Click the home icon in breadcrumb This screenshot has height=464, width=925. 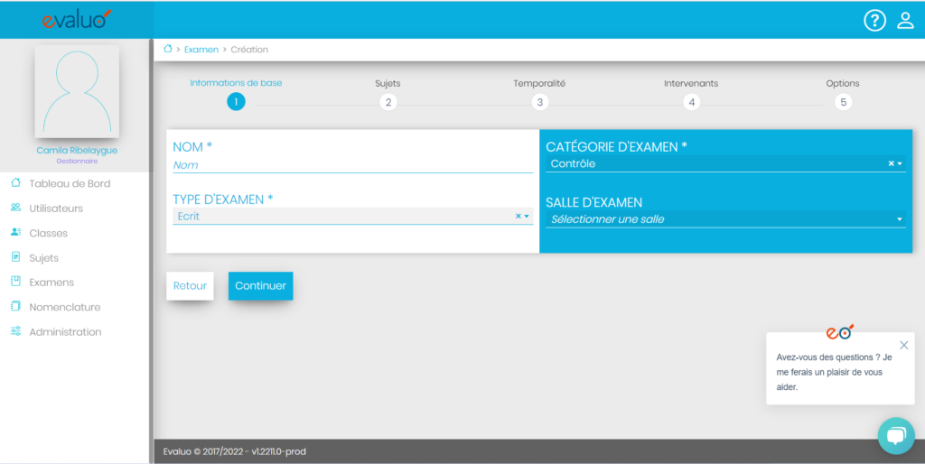click(x=167, y=49)
